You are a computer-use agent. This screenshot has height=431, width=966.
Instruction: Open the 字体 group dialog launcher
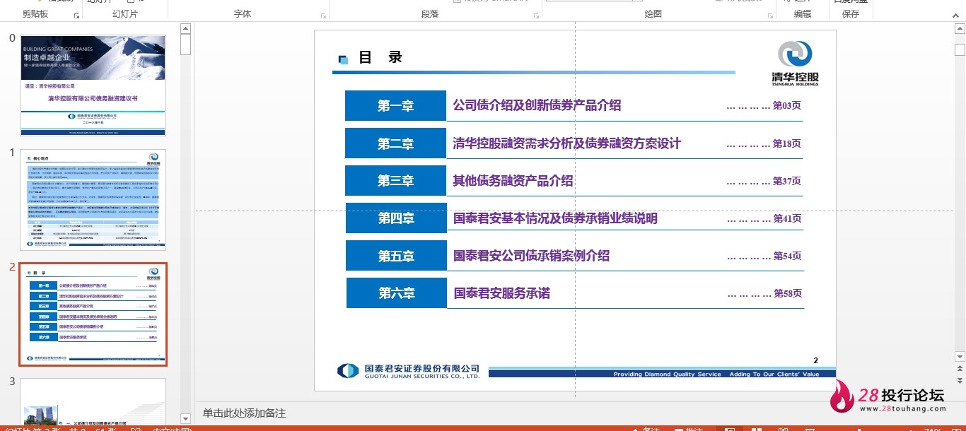324,16
